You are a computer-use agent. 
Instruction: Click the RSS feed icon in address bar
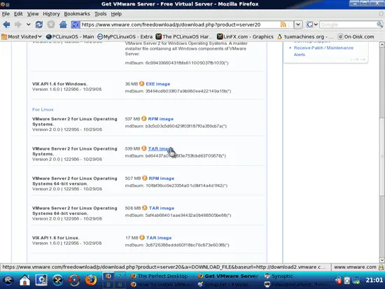pos(283,24)
